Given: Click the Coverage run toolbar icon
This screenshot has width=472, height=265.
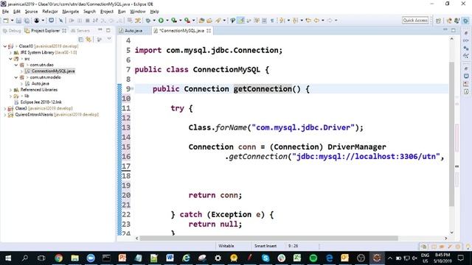Looking at the screenshot, I should coord(174,21).
